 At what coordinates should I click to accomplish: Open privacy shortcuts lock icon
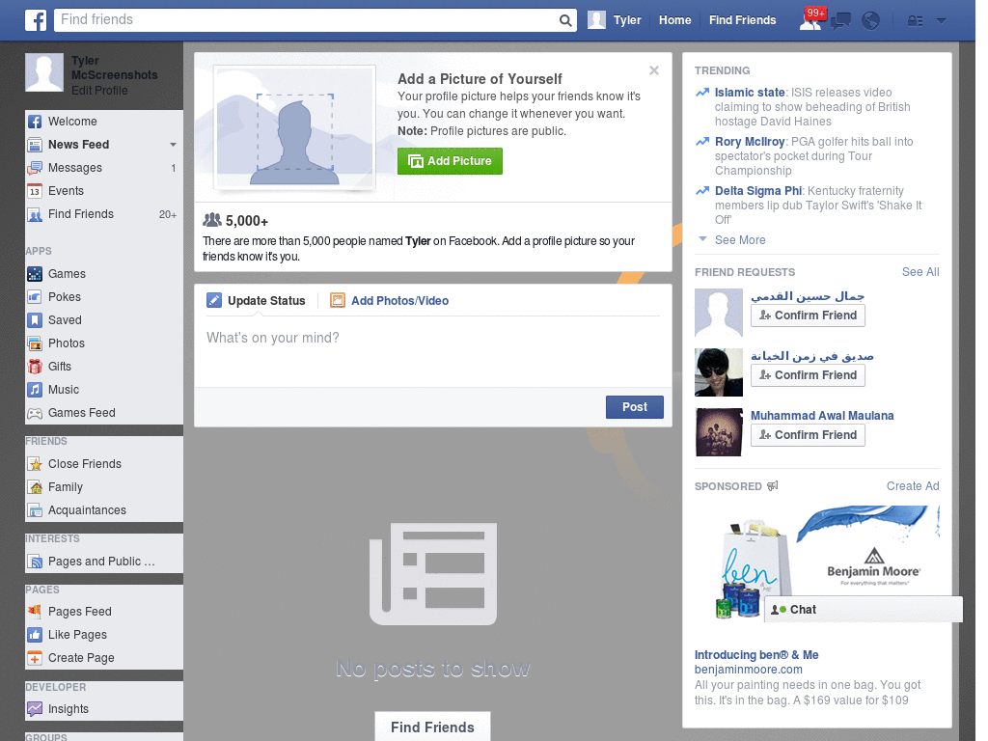[x=915, y=21]
